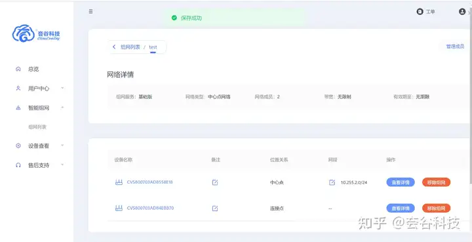
Task: Click router icon for CVS800703AD8558E18
Action: point(119,182)
